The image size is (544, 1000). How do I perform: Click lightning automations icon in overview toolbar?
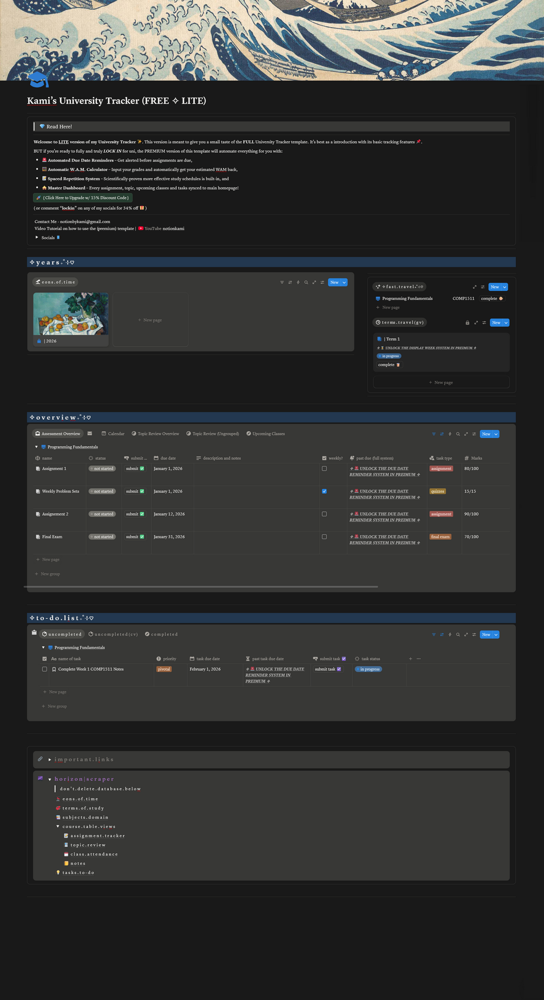(x=450, y=434)
